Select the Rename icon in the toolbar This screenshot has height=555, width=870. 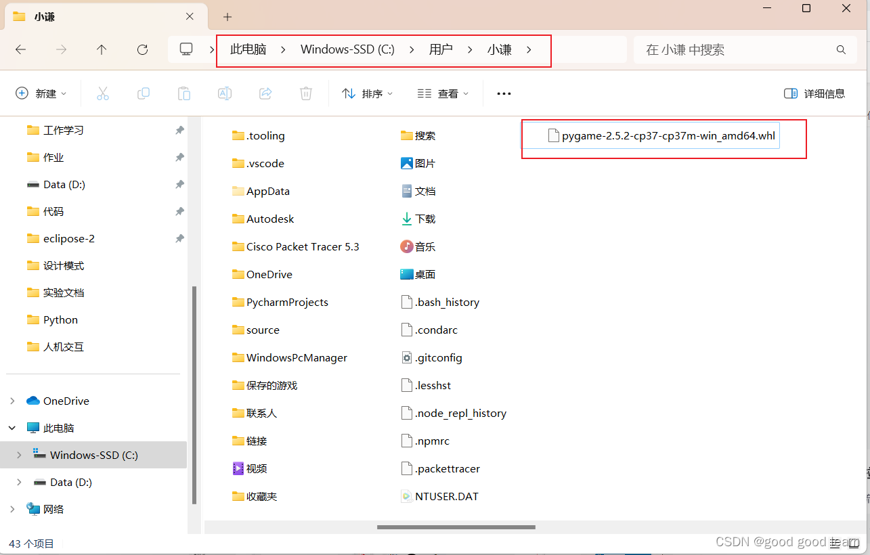coord(224,93)
